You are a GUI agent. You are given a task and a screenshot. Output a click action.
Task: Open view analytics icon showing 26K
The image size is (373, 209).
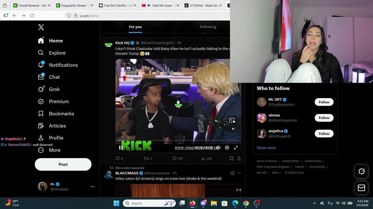tap(203, 158)
